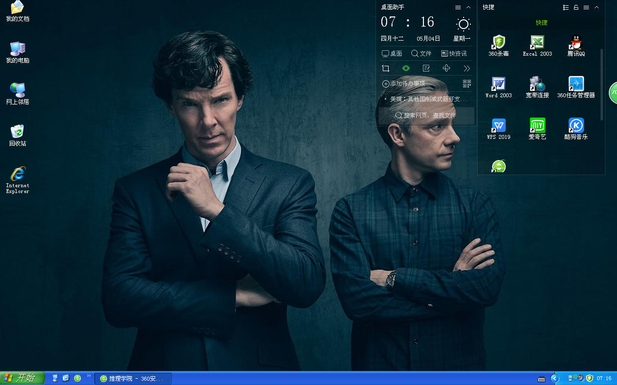The height and width of the screenshot is (385, 617).
Task: Launch Internet Explorer from the desktop
Action: 17,179
